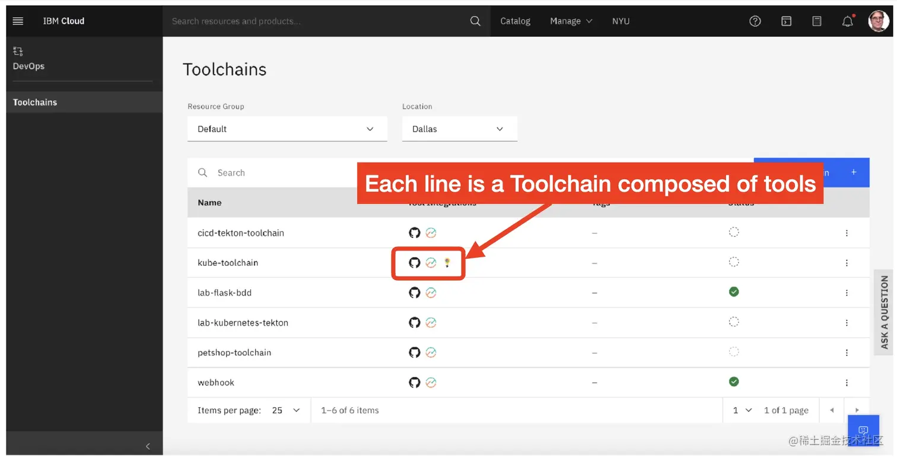Open the notifications bell

click(x=848, y=21)
